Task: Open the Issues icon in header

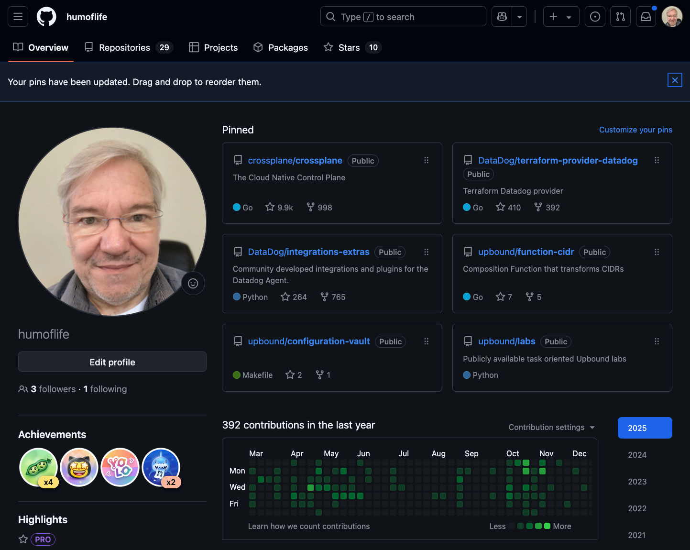Action: [595, 17]
